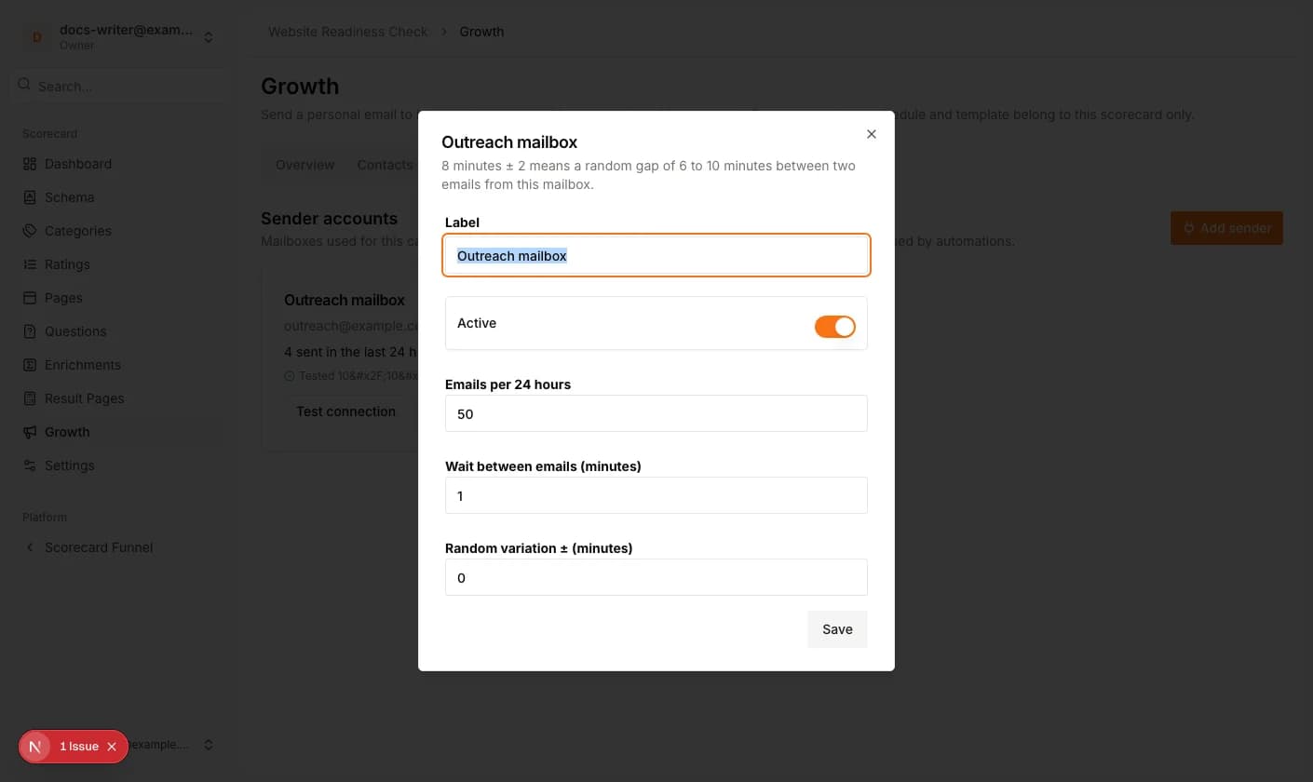Click the Add sender button
Viewport: 1313px width, 782px height.
pos(1226,228)
